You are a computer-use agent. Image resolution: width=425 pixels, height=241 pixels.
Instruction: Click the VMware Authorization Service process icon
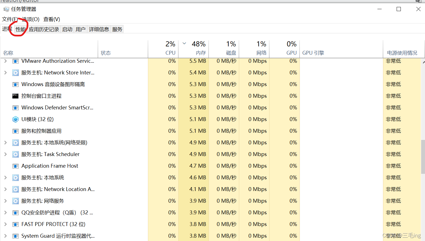tap(16, 61)
